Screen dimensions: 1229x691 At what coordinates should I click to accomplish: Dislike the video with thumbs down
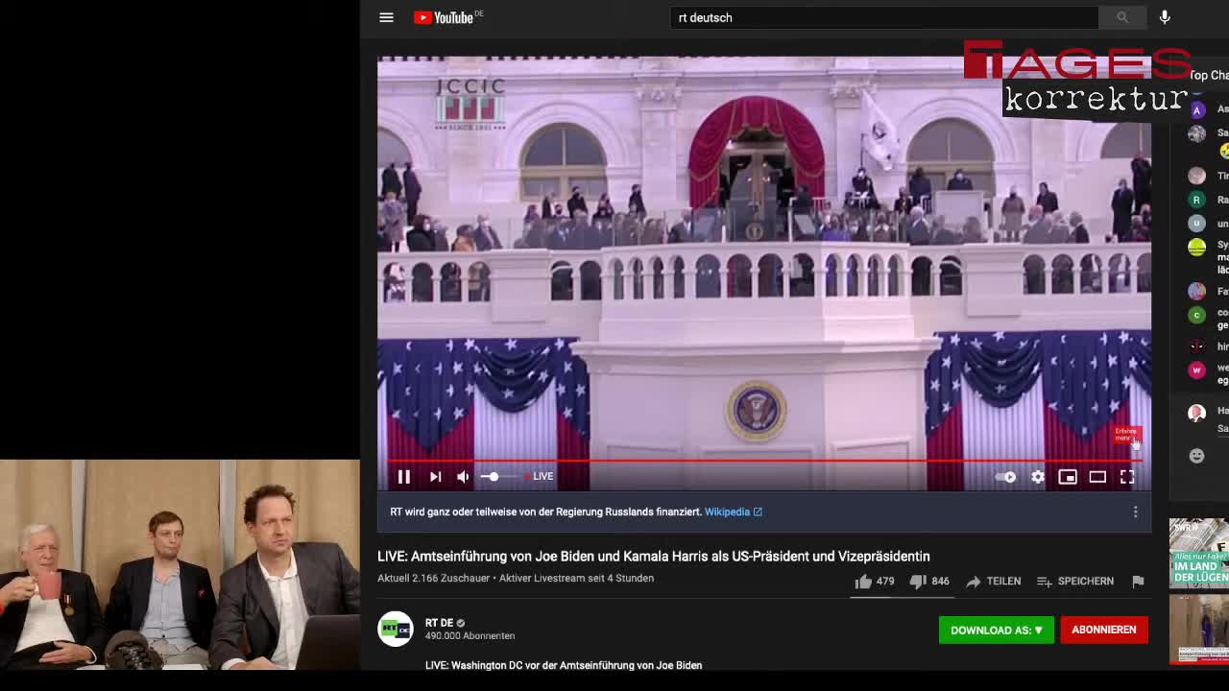pos(928,581)
